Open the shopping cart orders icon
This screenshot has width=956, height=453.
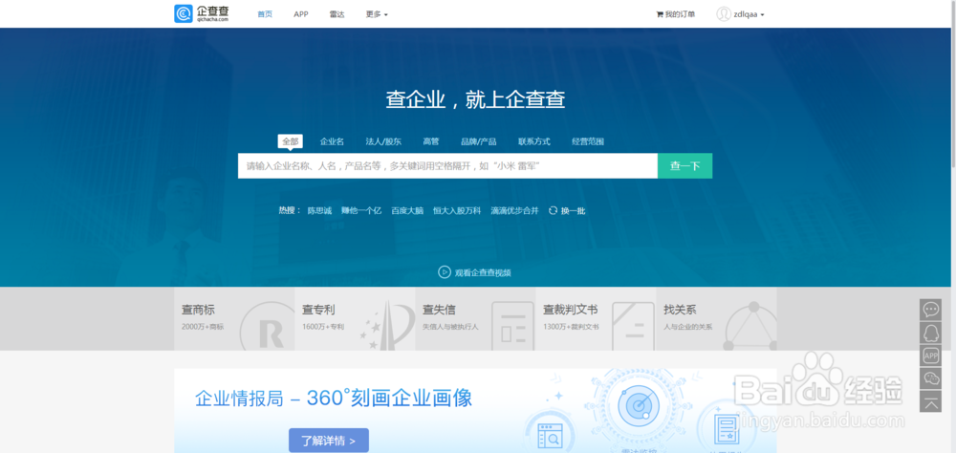point(659,14)
